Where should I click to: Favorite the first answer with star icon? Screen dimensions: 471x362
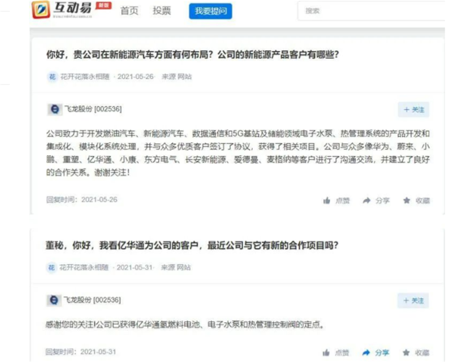click(x=407, y=201)
